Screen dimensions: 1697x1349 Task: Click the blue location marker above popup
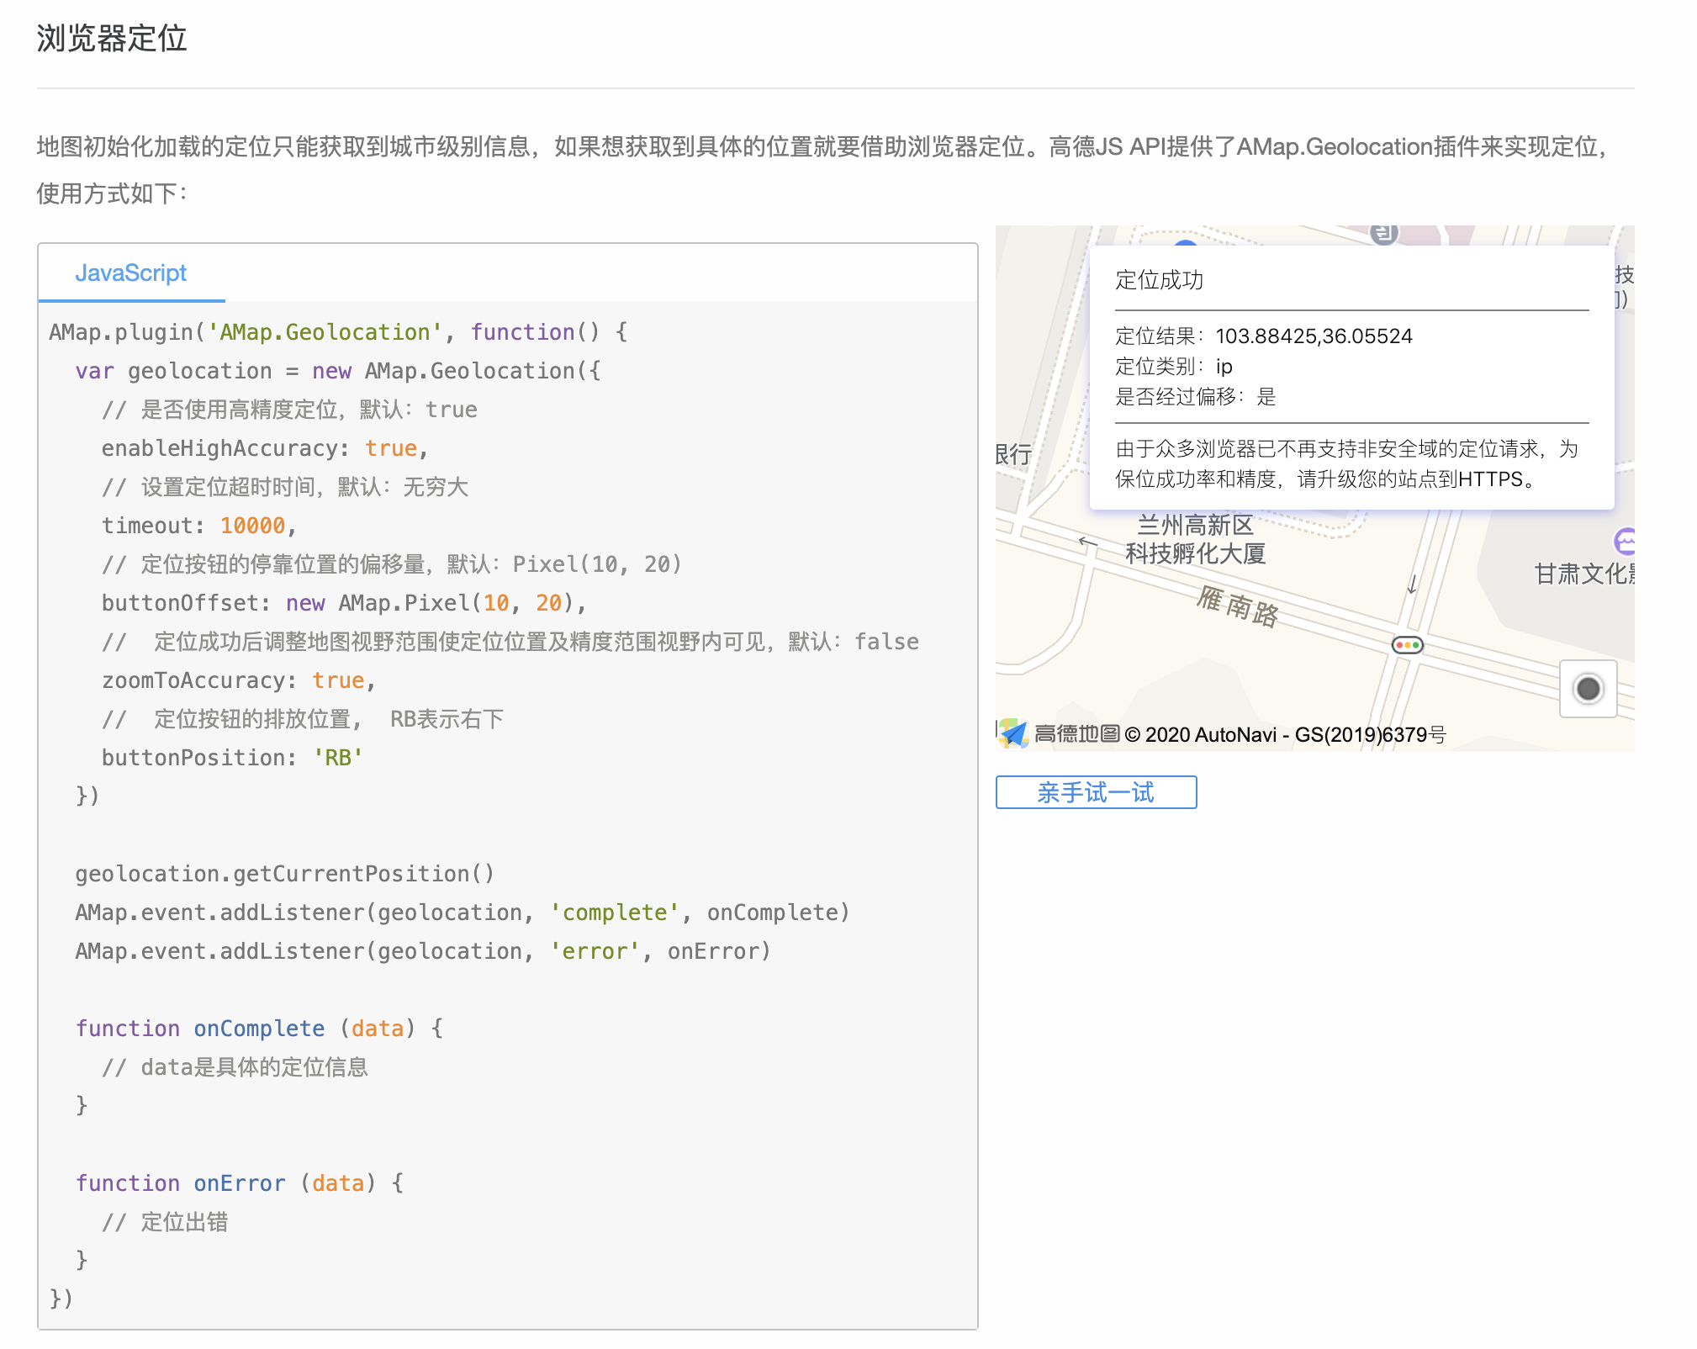tap(1186, 241)
